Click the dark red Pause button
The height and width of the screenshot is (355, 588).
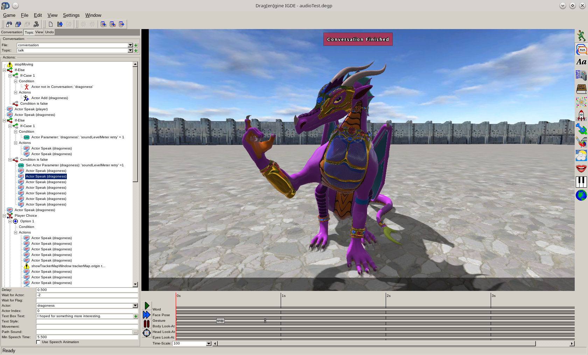click(147, 324)
